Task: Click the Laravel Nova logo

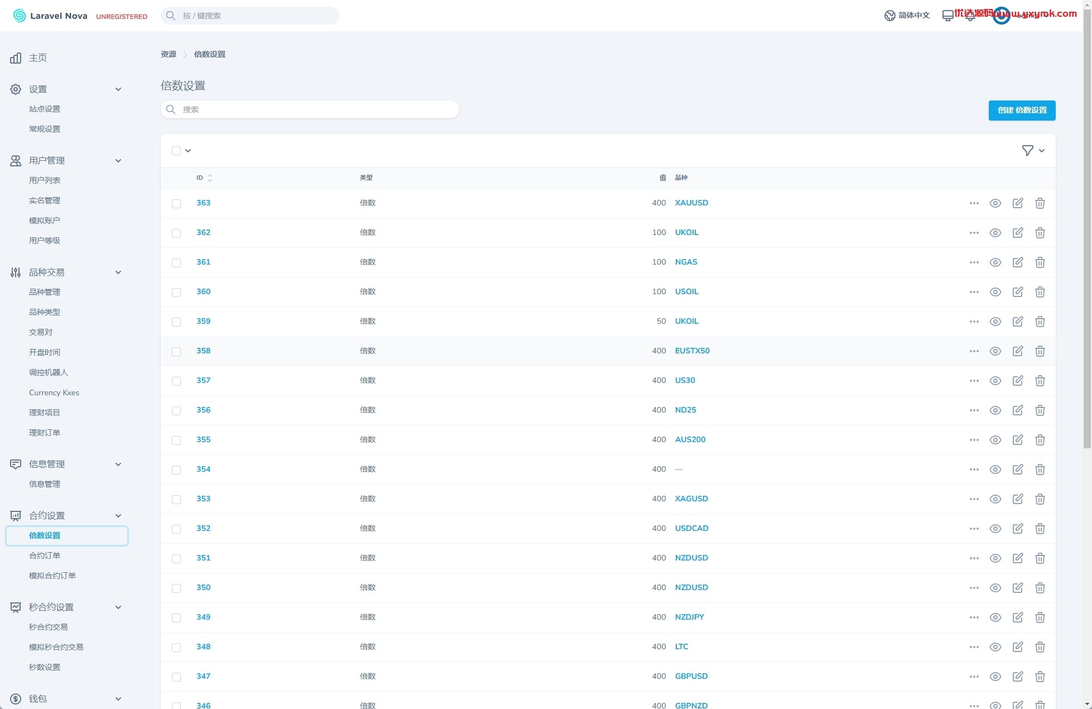Action: coord(50,16)
